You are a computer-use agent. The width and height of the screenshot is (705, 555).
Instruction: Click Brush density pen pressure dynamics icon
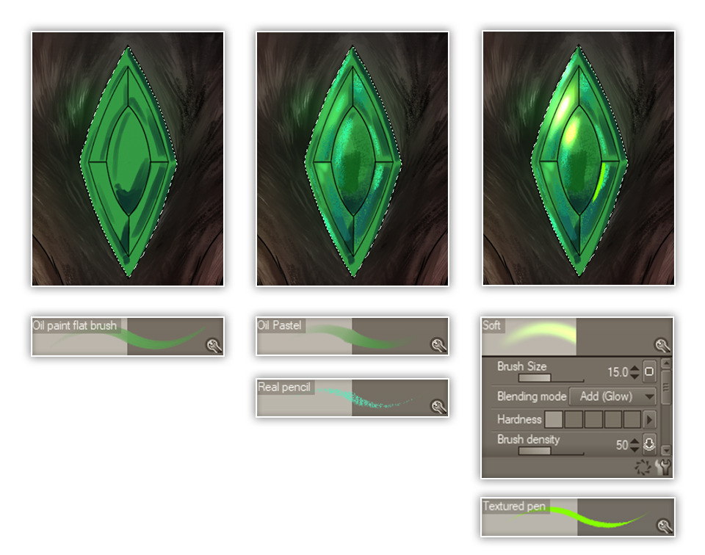pyautogui.click(x=648, y=444)
